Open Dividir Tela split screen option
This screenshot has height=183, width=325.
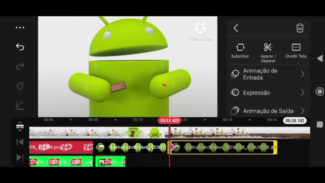296,51
